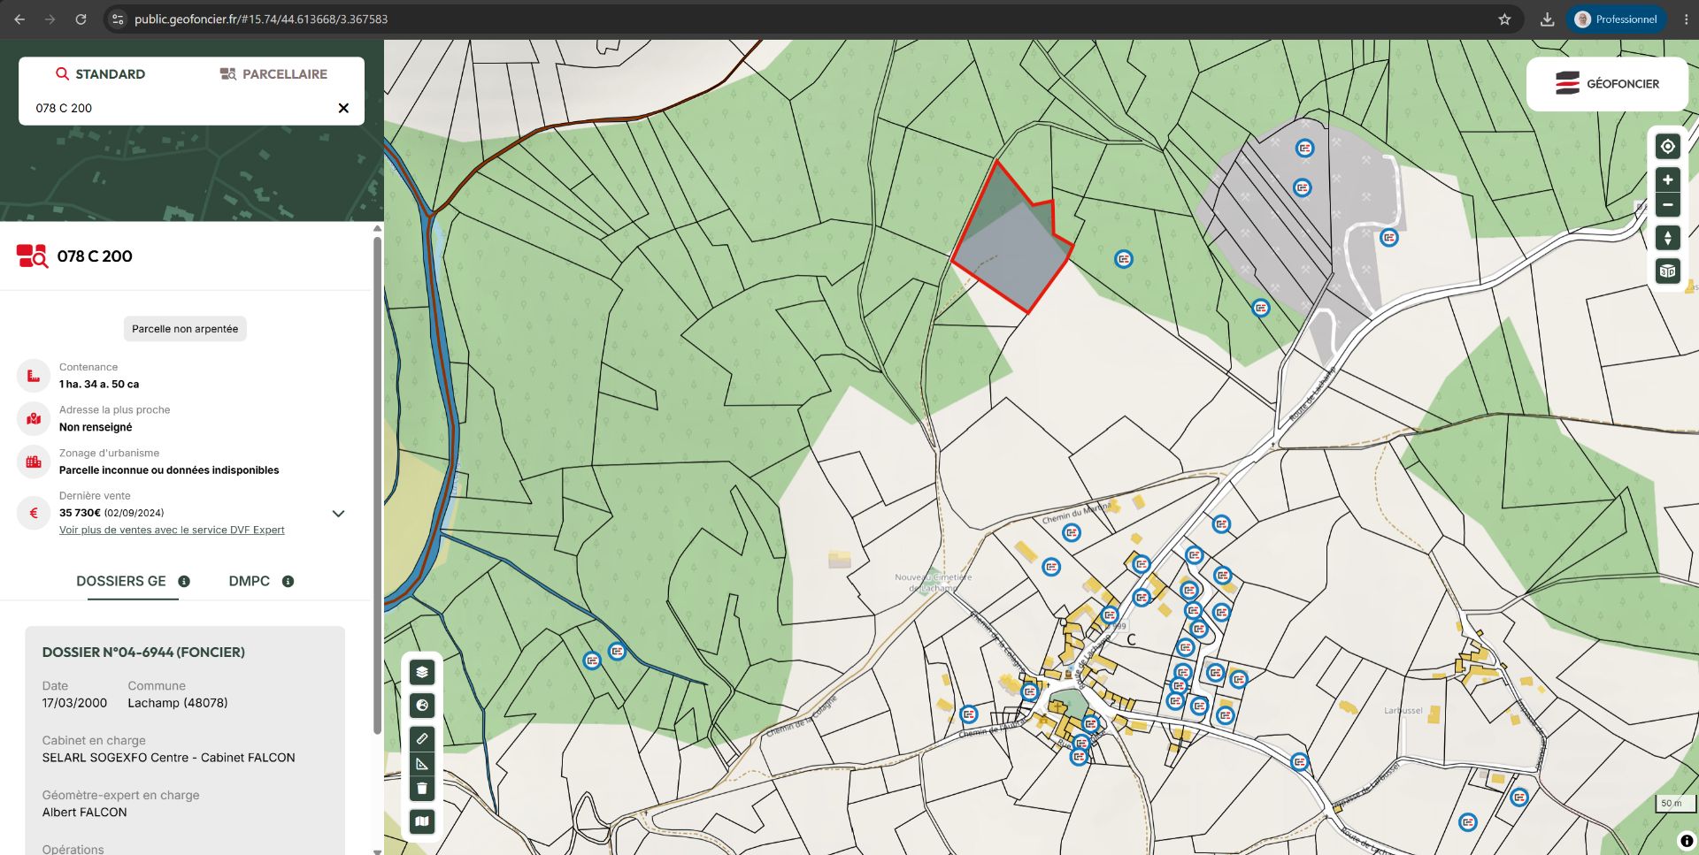Screen dimensions: 1699x855
Task: Click the info icon beside DOSSIERS GE
Action: [x=184, y=581]
